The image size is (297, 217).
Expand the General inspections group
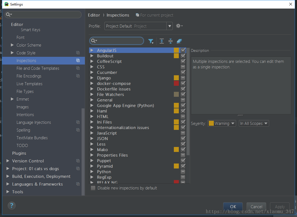pyautogui.click(x=92, y=100)
